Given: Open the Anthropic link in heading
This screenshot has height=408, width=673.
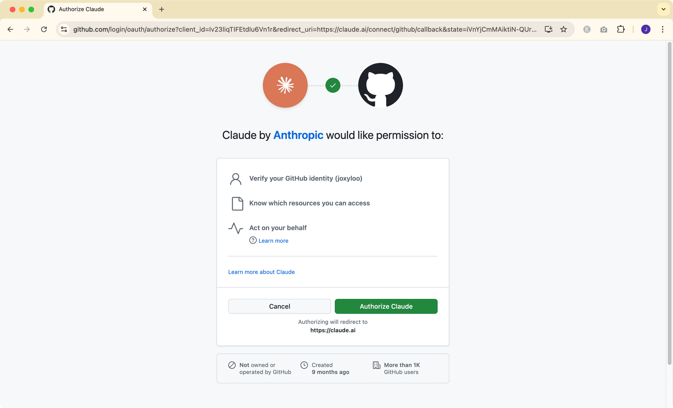Looking at the screenshot, I should coord(298,135).
